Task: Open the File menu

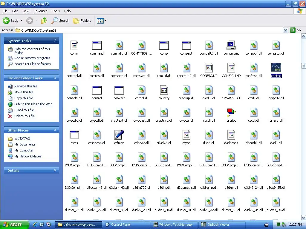Action: tap(5, 11)
